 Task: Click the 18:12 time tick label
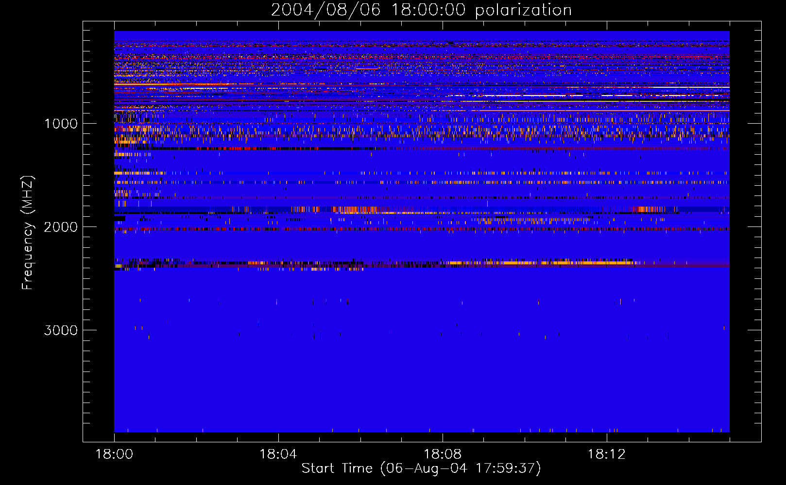[x=607, y=454]
